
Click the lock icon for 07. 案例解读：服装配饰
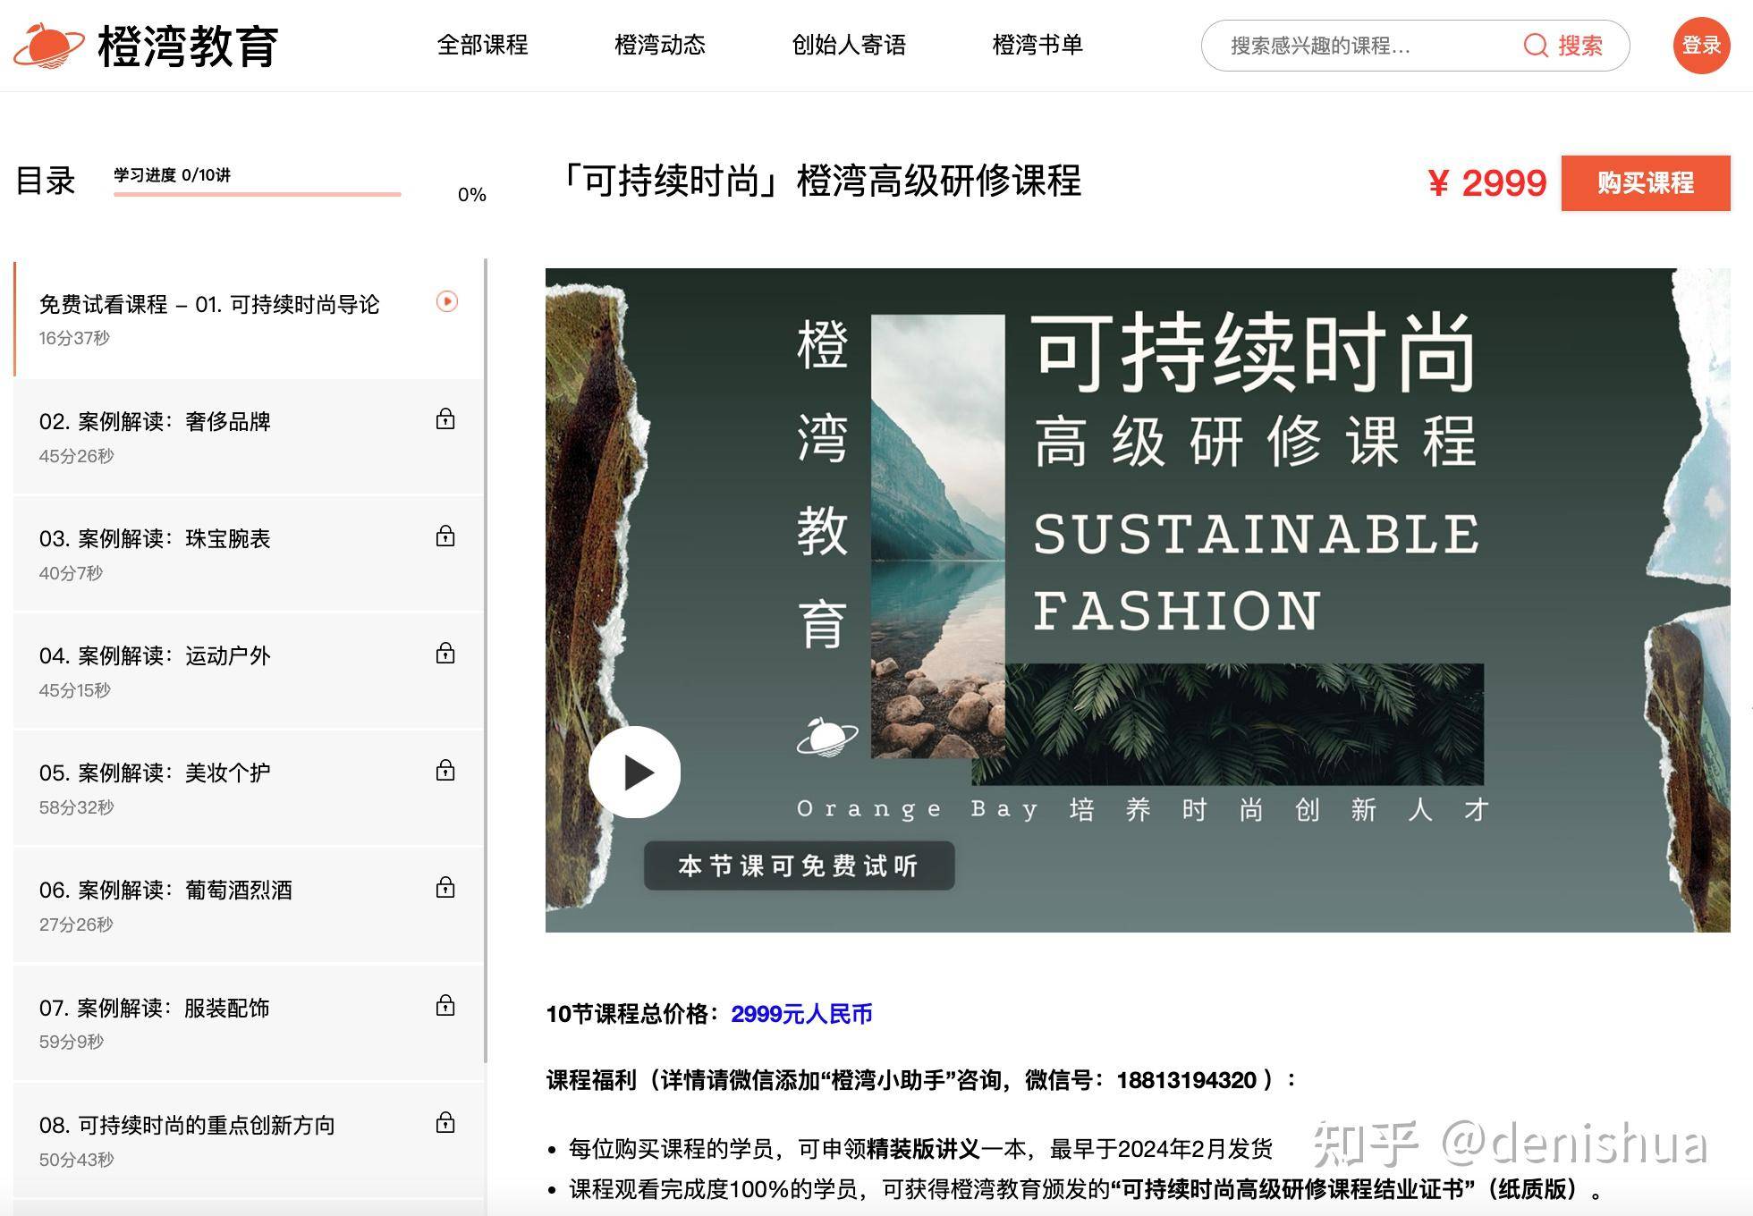(x=445, y=1005)
